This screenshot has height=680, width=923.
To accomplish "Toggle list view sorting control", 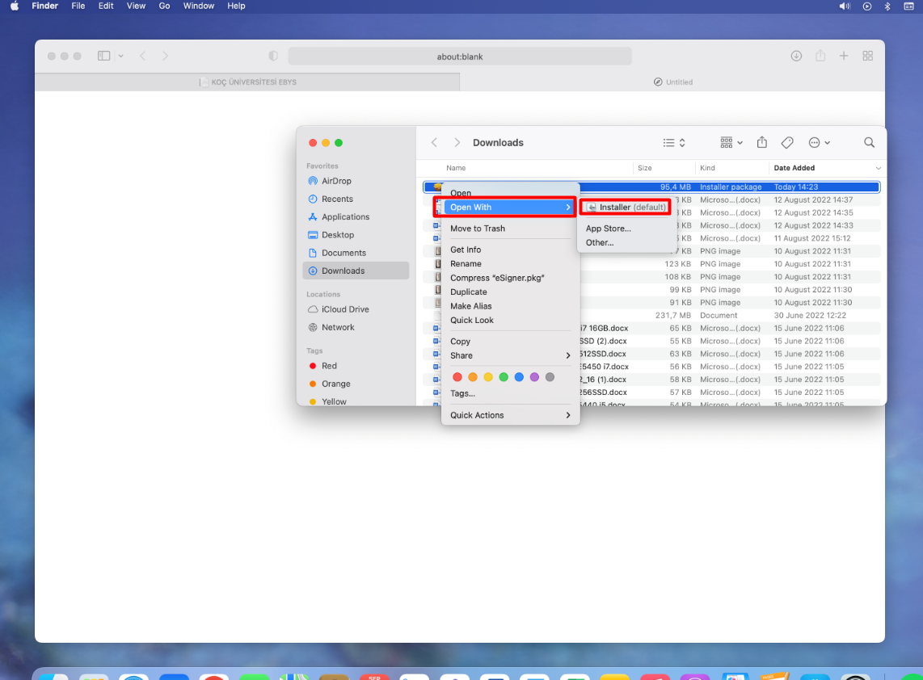I will [673, 142].
